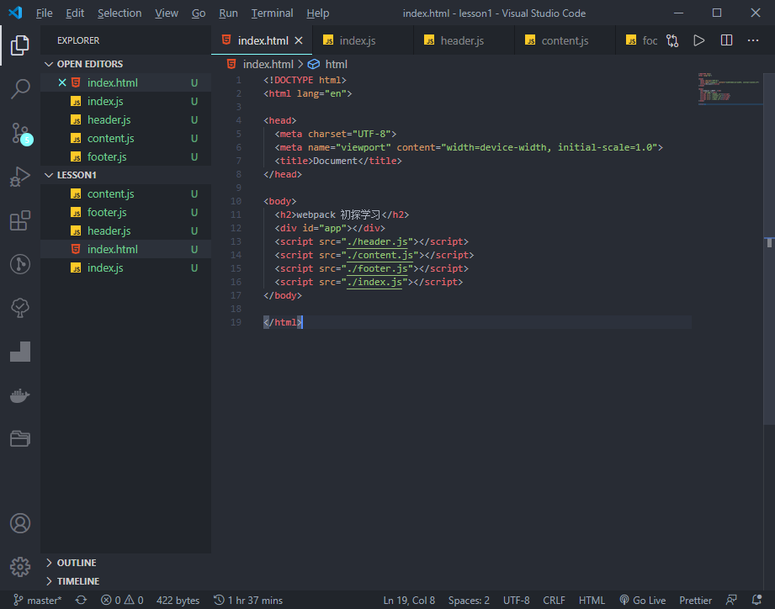
Task: Open the feedback icon in status bar
Action: pyautogui.click(x=731, y=600)
